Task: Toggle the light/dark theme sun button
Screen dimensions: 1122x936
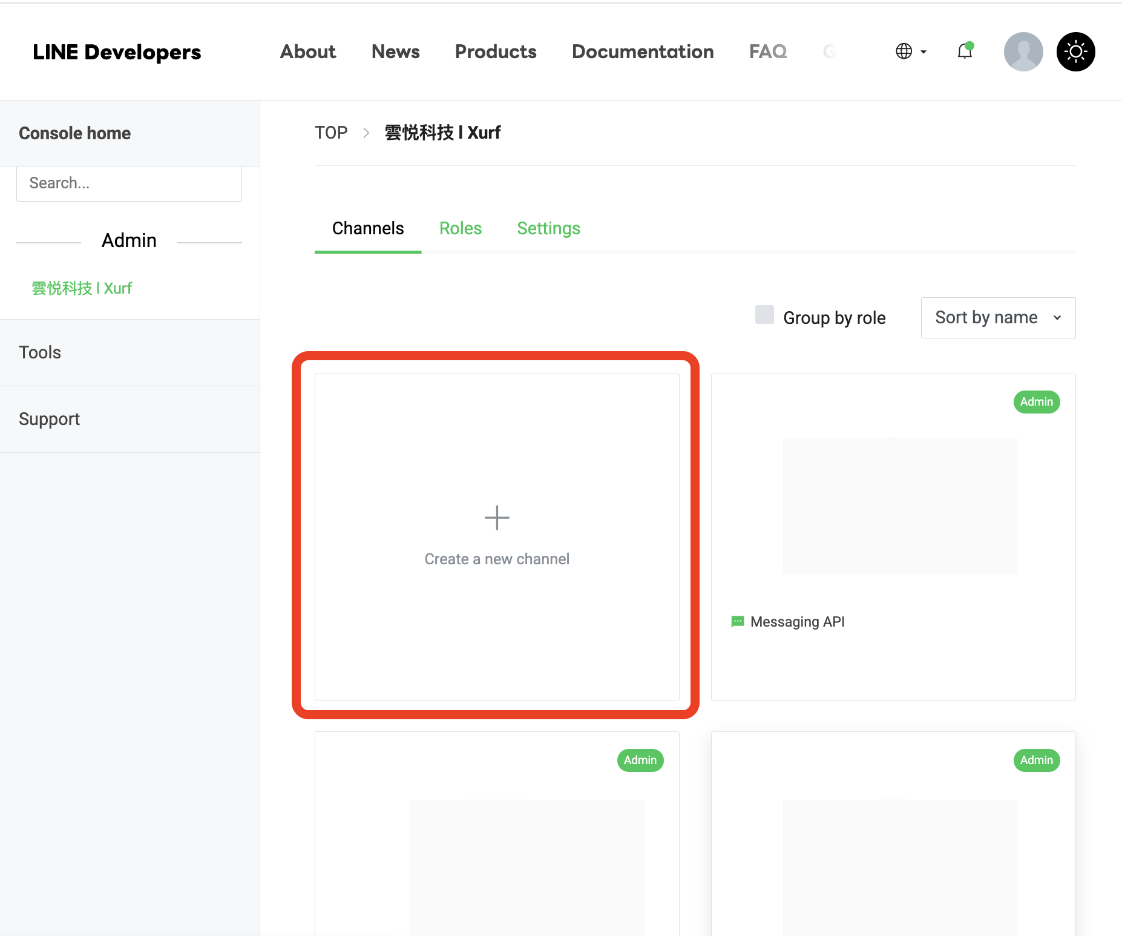Action: (1076, 51)
